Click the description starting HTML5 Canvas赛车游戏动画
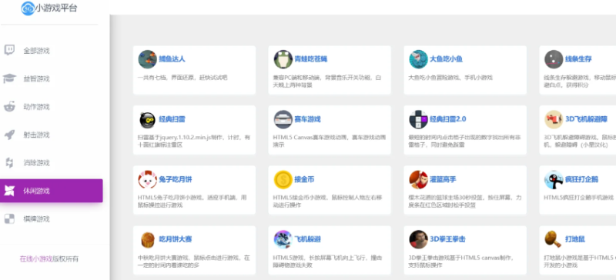This screenshot has width=616, height=280. (330, 142)
